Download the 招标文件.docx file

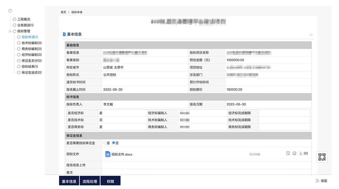(x=301, y=153)
